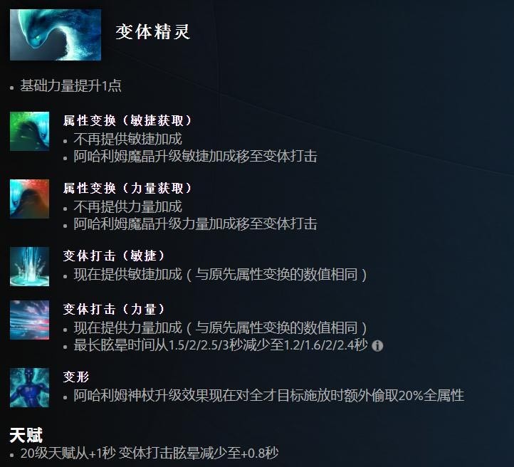514x467 pixels.
Task: Click the info icon beside stun duration
Action: click(x=377, y=346)
